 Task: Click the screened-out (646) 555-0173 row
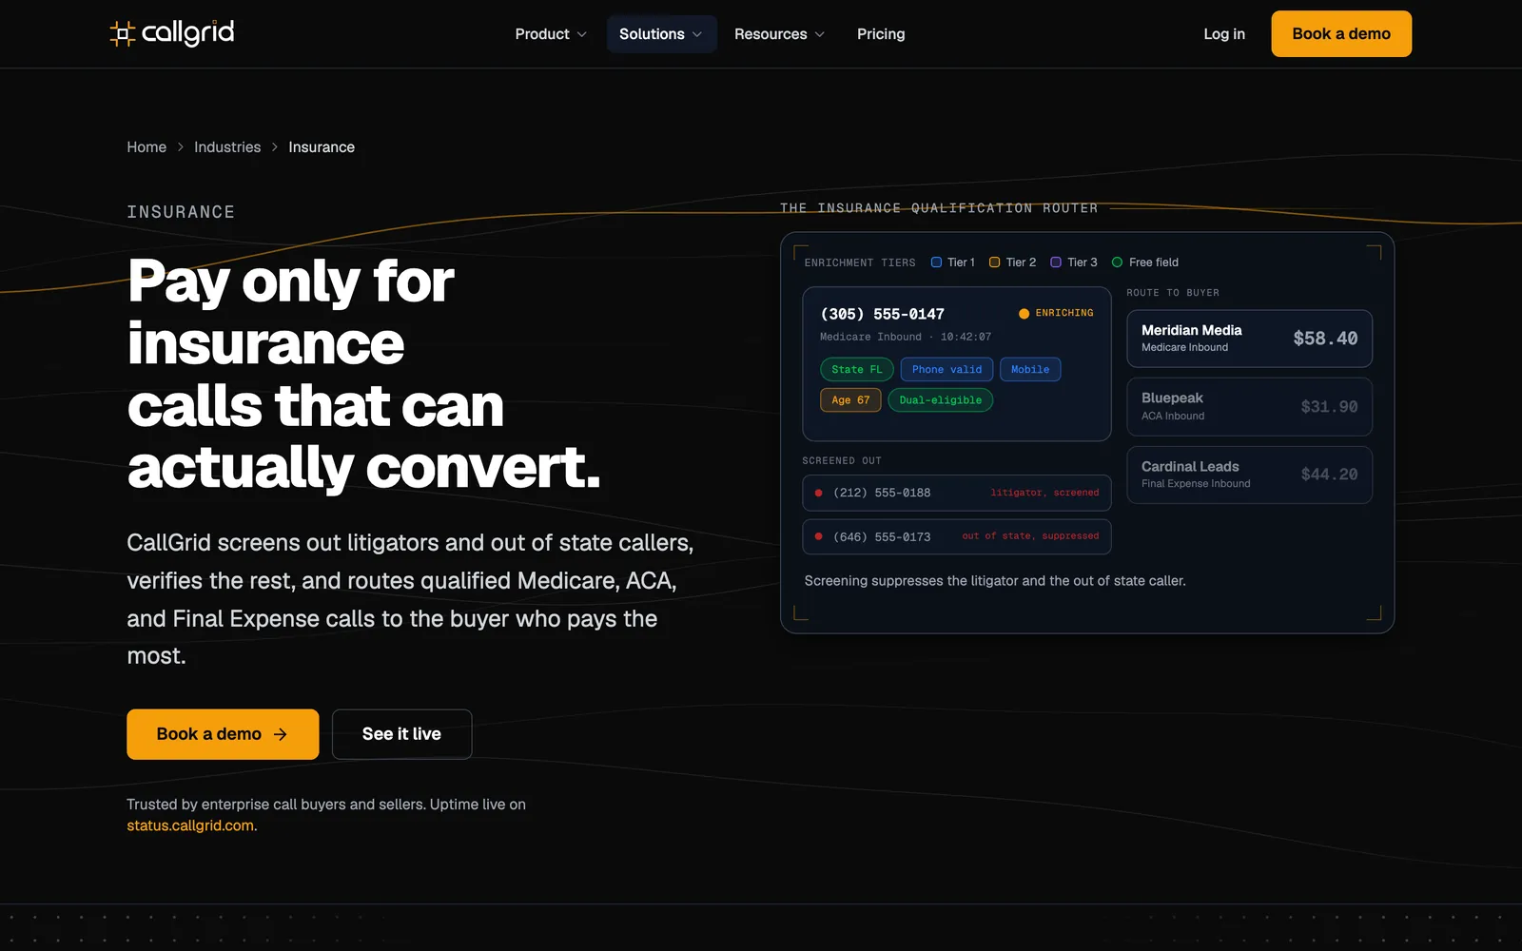(x=957, y=536)
